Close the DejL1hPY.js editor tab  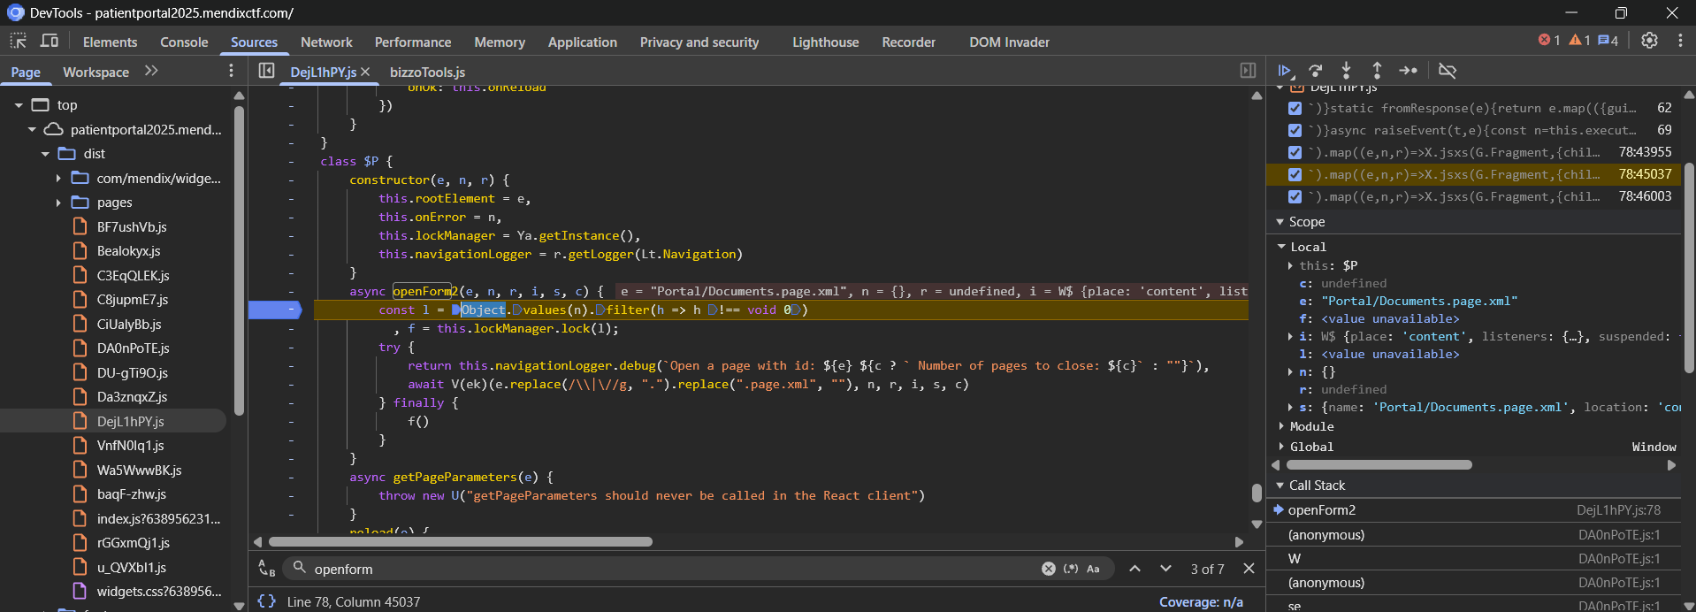coord(365,72)
